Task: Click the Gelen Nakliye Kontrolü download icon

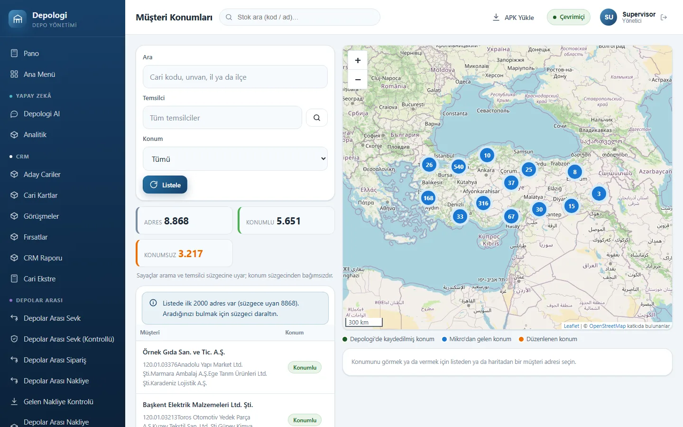Action: tap(14, 402)
